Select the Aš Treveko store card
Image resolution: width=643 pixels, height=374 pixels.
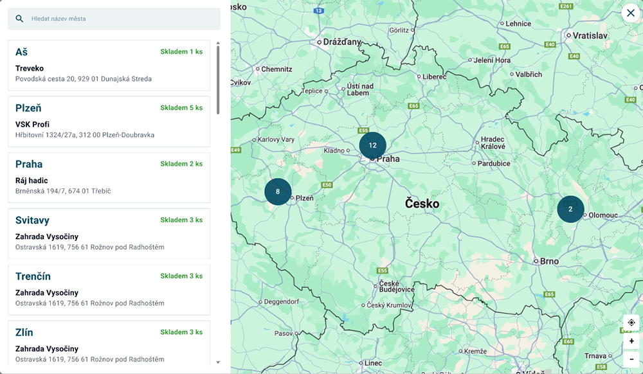pyautogui.click(x=108, y=64)
